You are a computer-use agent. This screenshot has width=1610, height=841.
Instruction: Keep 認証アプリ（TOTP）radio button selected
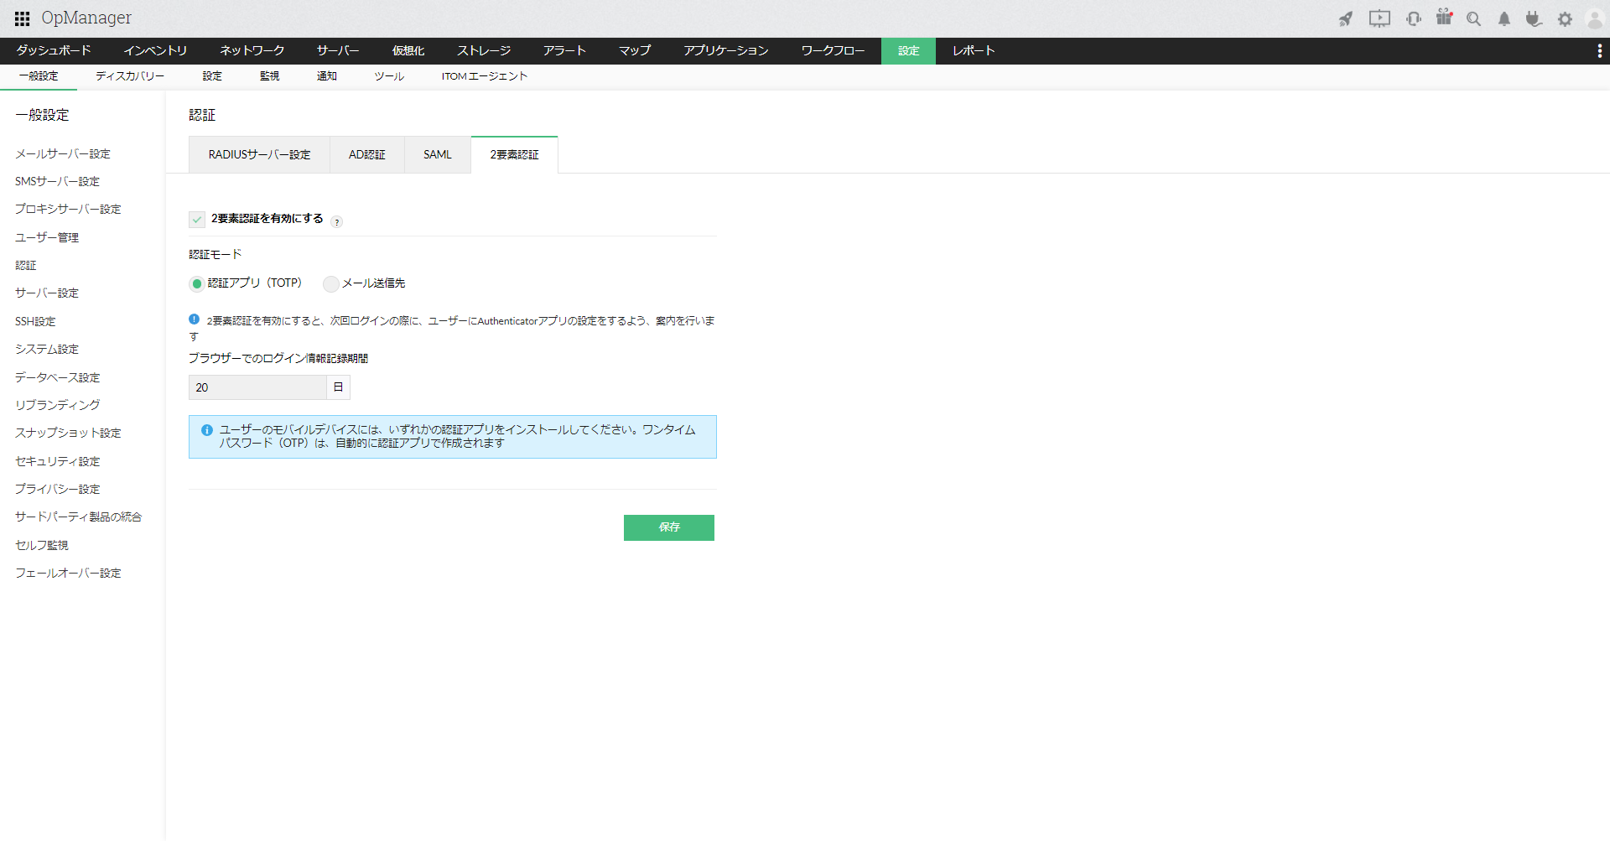[x=195, y=283]
